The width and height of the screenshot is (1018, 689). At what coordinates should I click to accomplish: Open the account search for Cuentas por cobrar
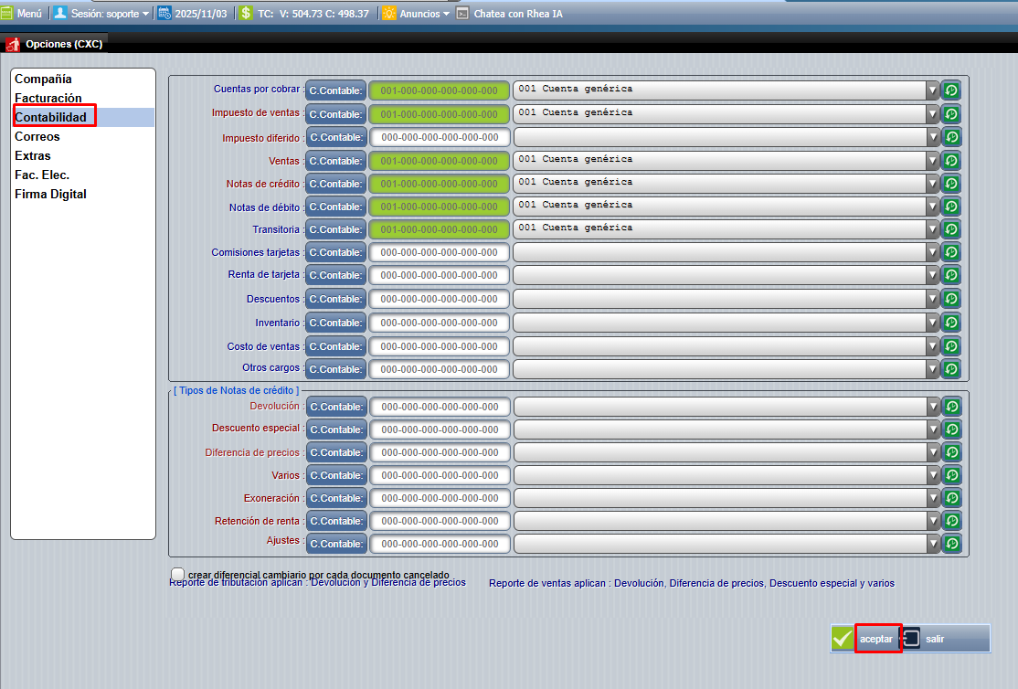pos(950,90)
